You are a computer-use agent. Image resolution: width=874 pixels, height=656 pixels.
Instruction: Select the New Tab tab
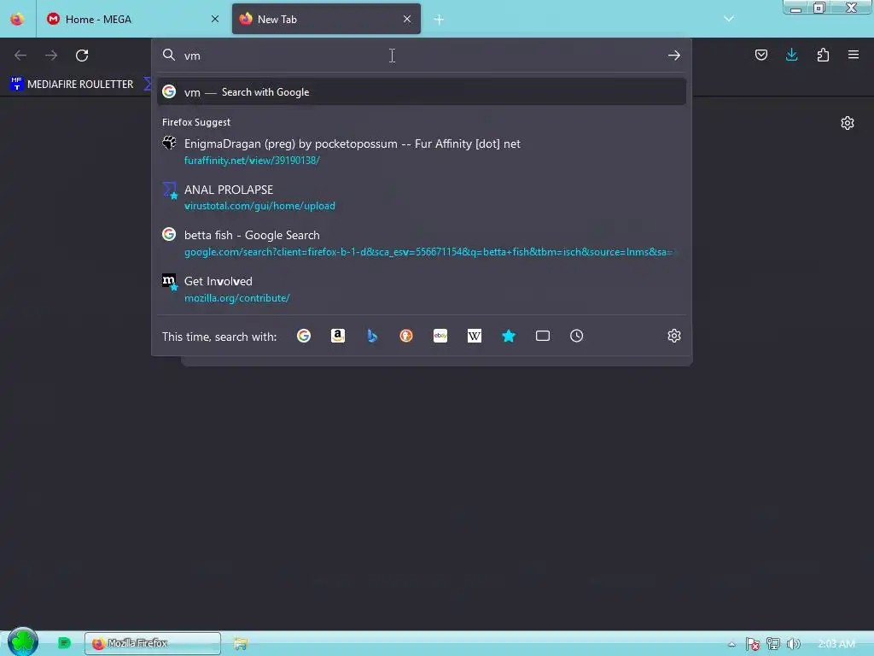[x=326, y=19]
